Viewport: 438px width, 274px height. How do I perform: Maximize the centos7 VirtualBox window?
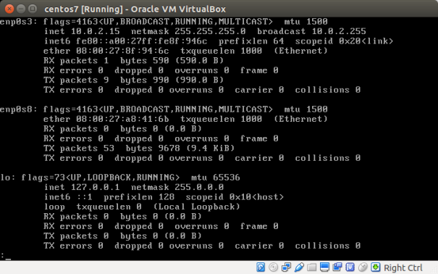(33, 9)
